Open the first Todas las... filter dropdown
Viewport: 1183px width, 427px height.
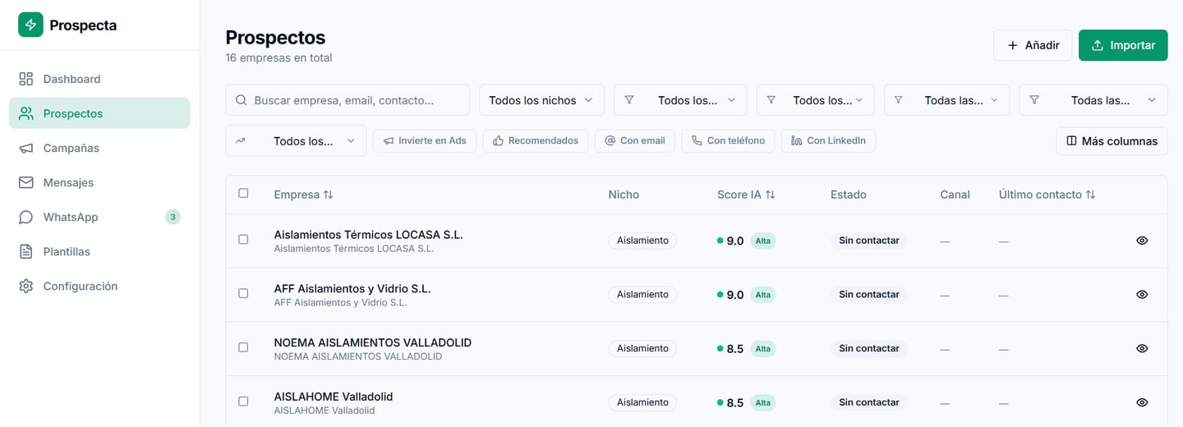pyautogui.click(x=946, y=100)
